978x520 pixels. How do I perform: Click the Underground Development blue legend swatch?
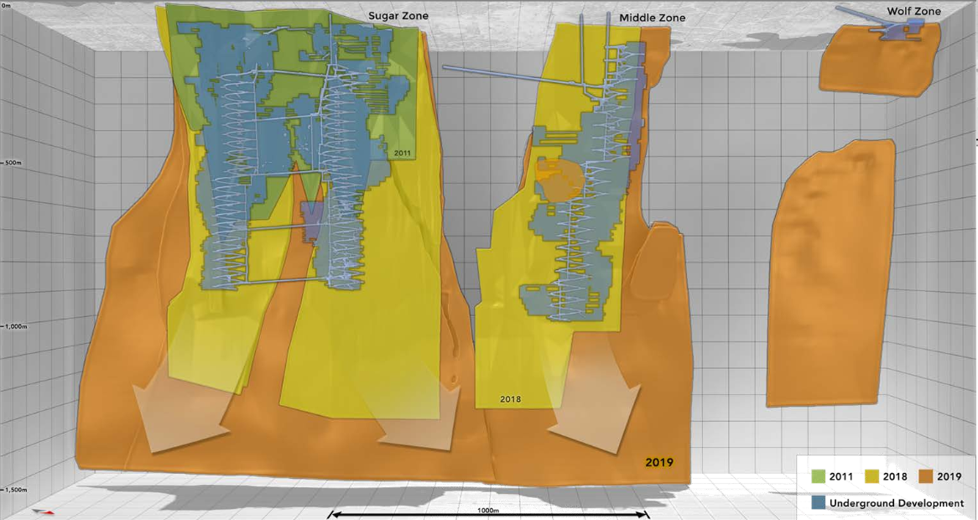tap(819, 502)
